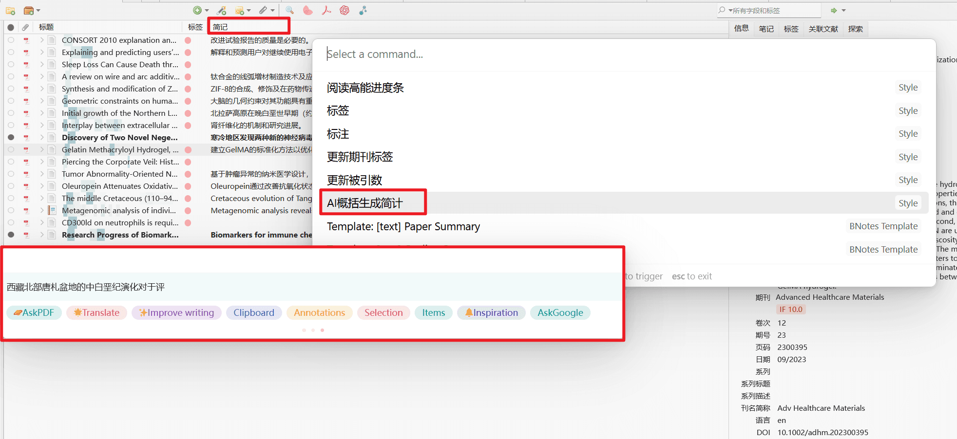Click the GPT plugin icon in the toolbar
This screenshot has width=957, height=439.
coord(345,10)
